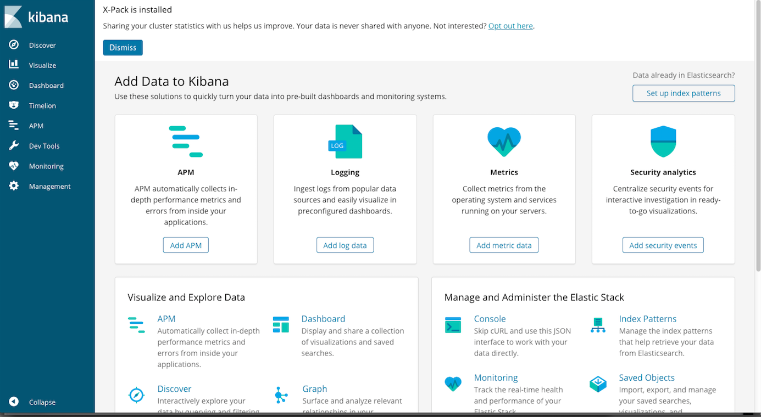The width and height of the screenshot is (761, 417).
Task: Collapse the sidebar with the arrow icon
Action: (x=14, y=402)
